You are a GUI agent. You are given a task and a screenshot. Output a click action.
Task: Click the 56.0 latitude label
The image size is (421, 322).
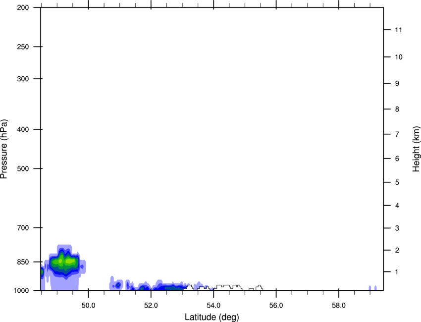(x=276, y=306)
